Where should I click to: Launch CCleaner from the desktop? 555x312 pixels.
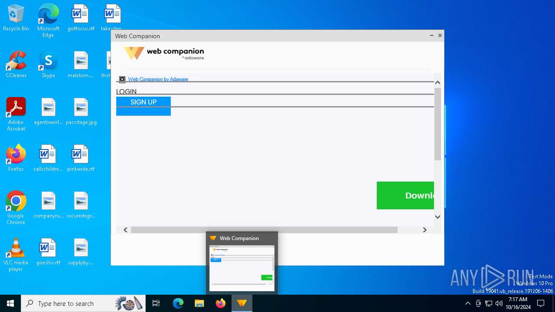16,65
